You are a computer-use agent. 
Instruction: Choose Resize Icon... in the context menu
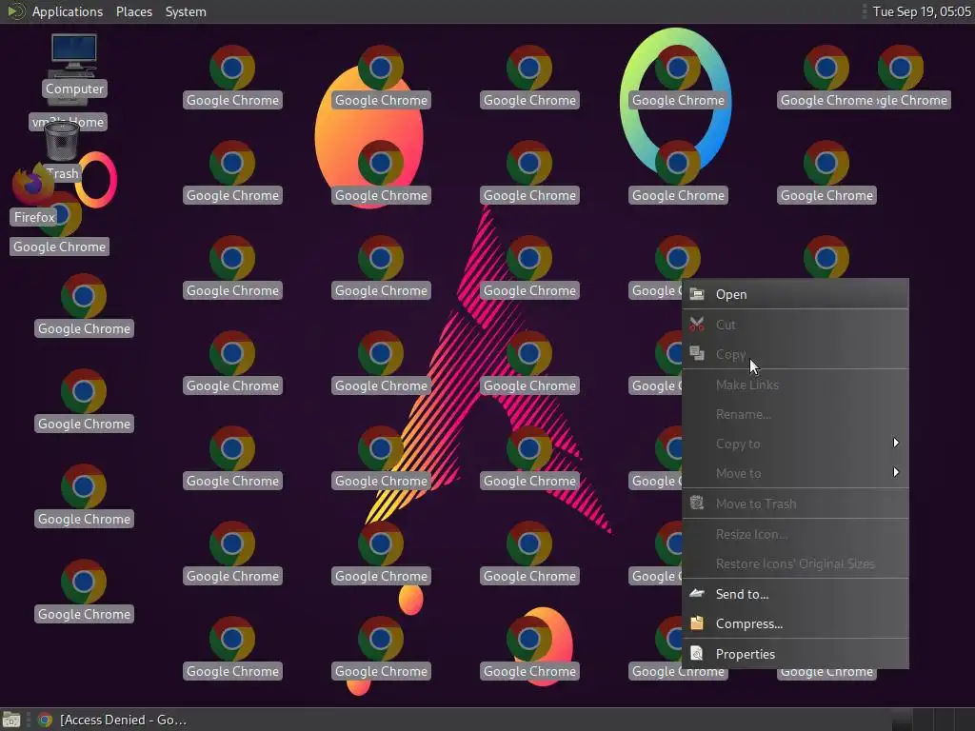(795, 534)
